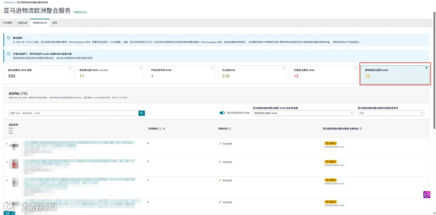Select the 11 eligible ASIN card radio
The image size is (436, 215).
[x=141, y=67]
